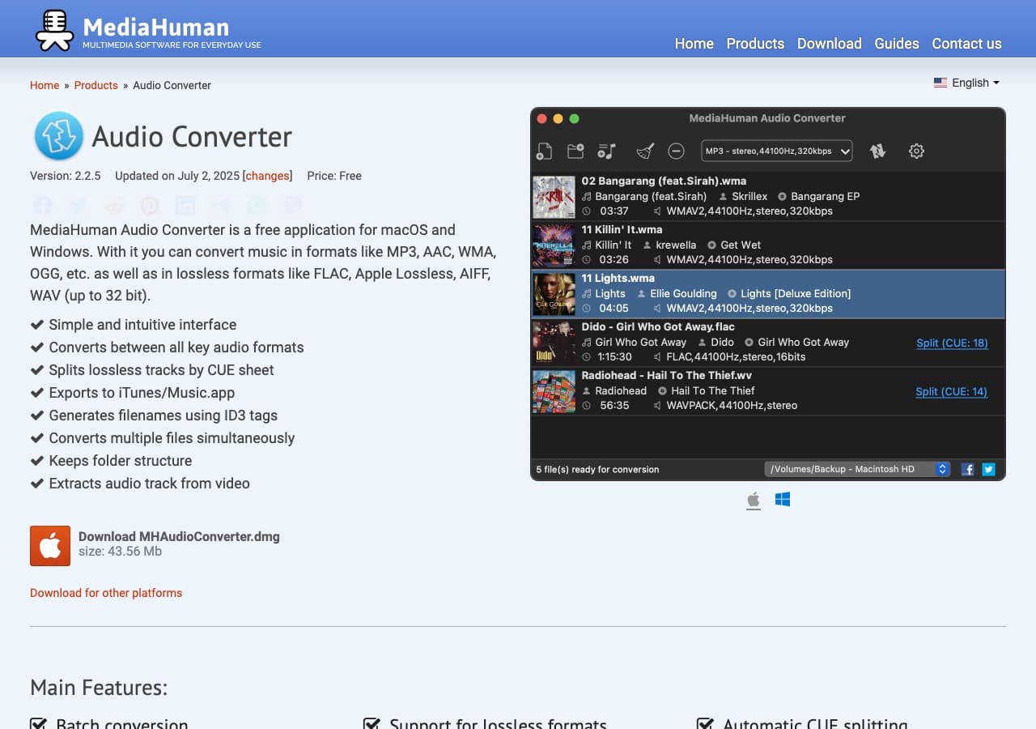Open settings via the gear icon
1036x729 pixels.
pos(916,151)
